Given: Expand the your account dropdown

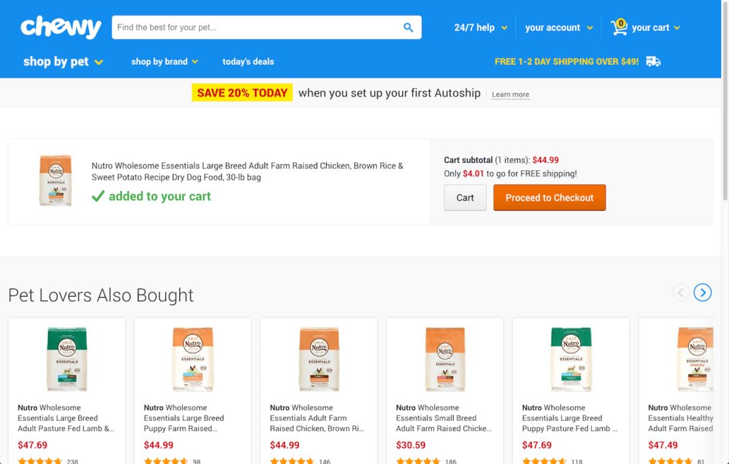Looking at the screenshot, I should pos(559,28).
